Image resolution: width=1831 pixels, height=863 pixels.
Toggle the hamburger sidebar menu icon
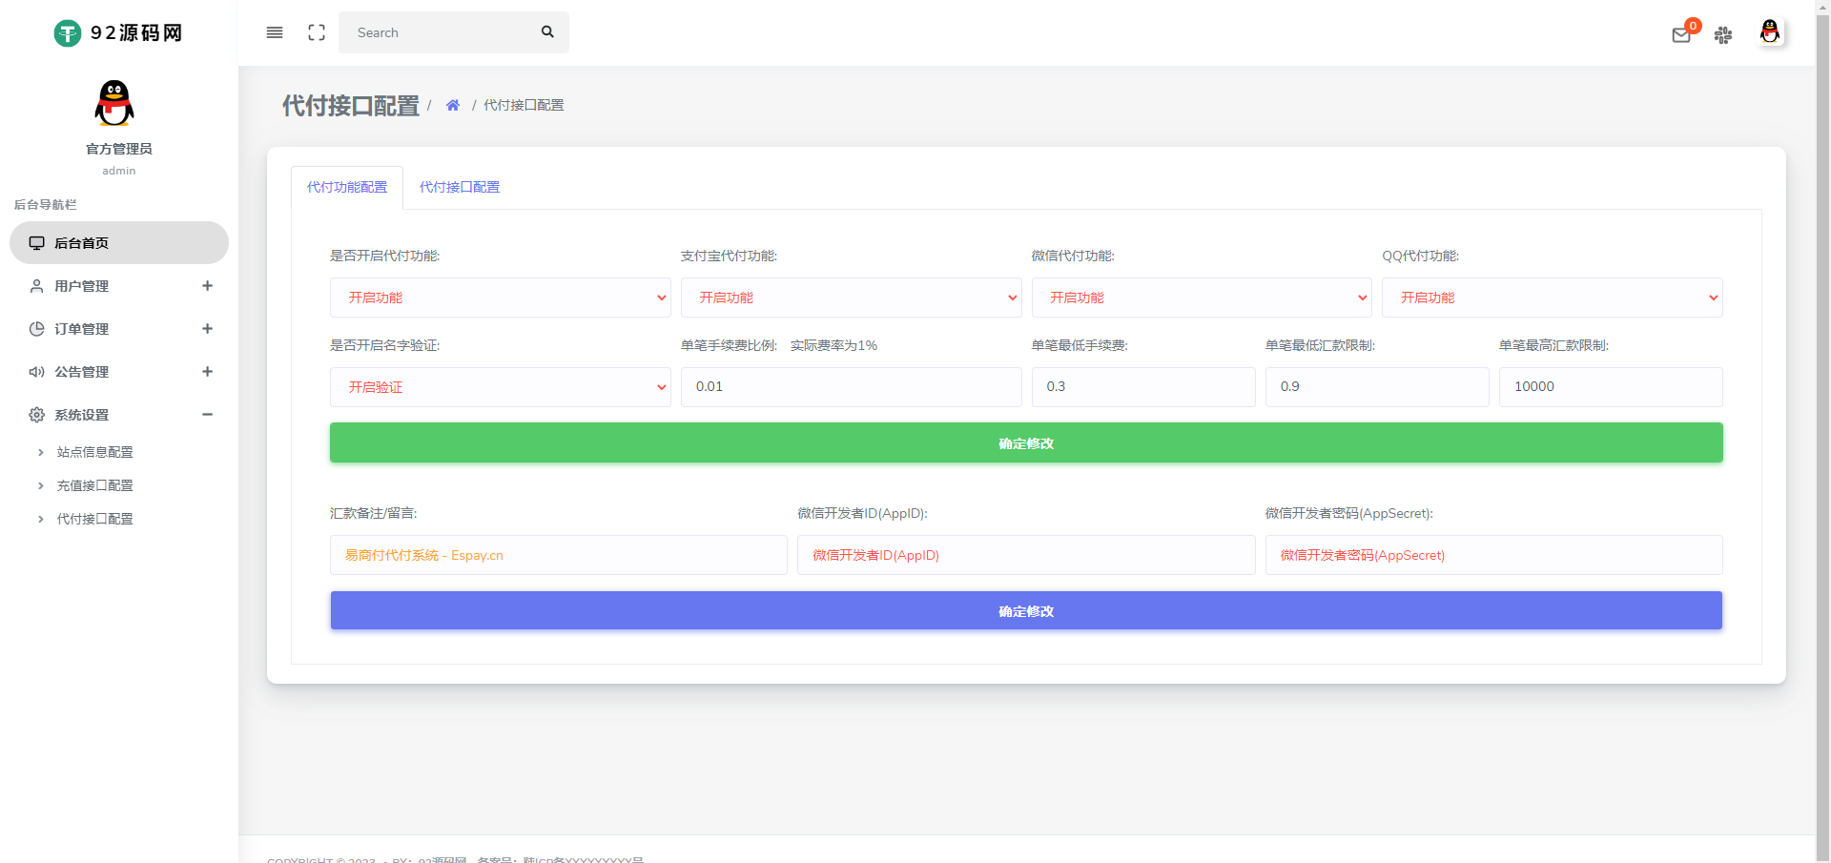point(275,32)
